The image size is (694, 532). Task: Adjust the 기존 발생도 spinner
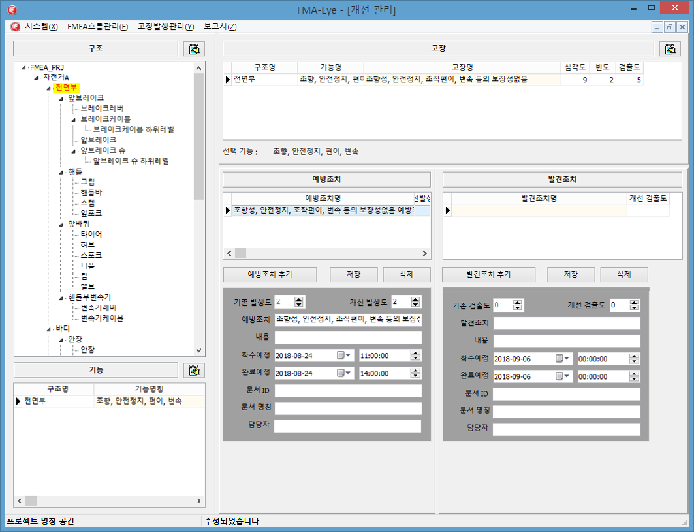pos(299,302)
